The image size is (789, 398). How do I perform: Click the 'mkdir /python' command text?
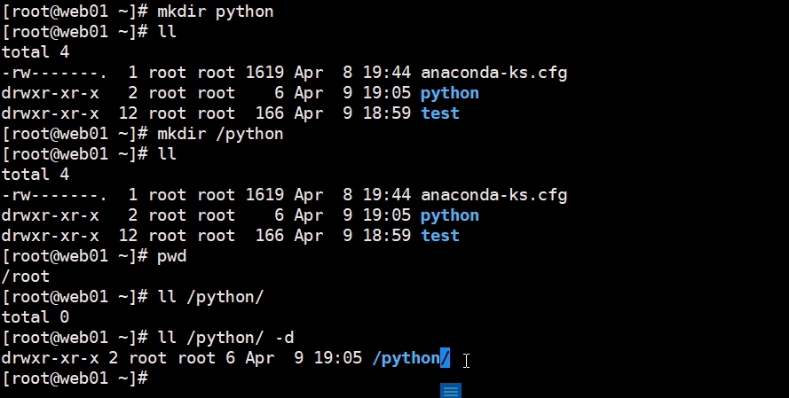(x=220, y=134)
